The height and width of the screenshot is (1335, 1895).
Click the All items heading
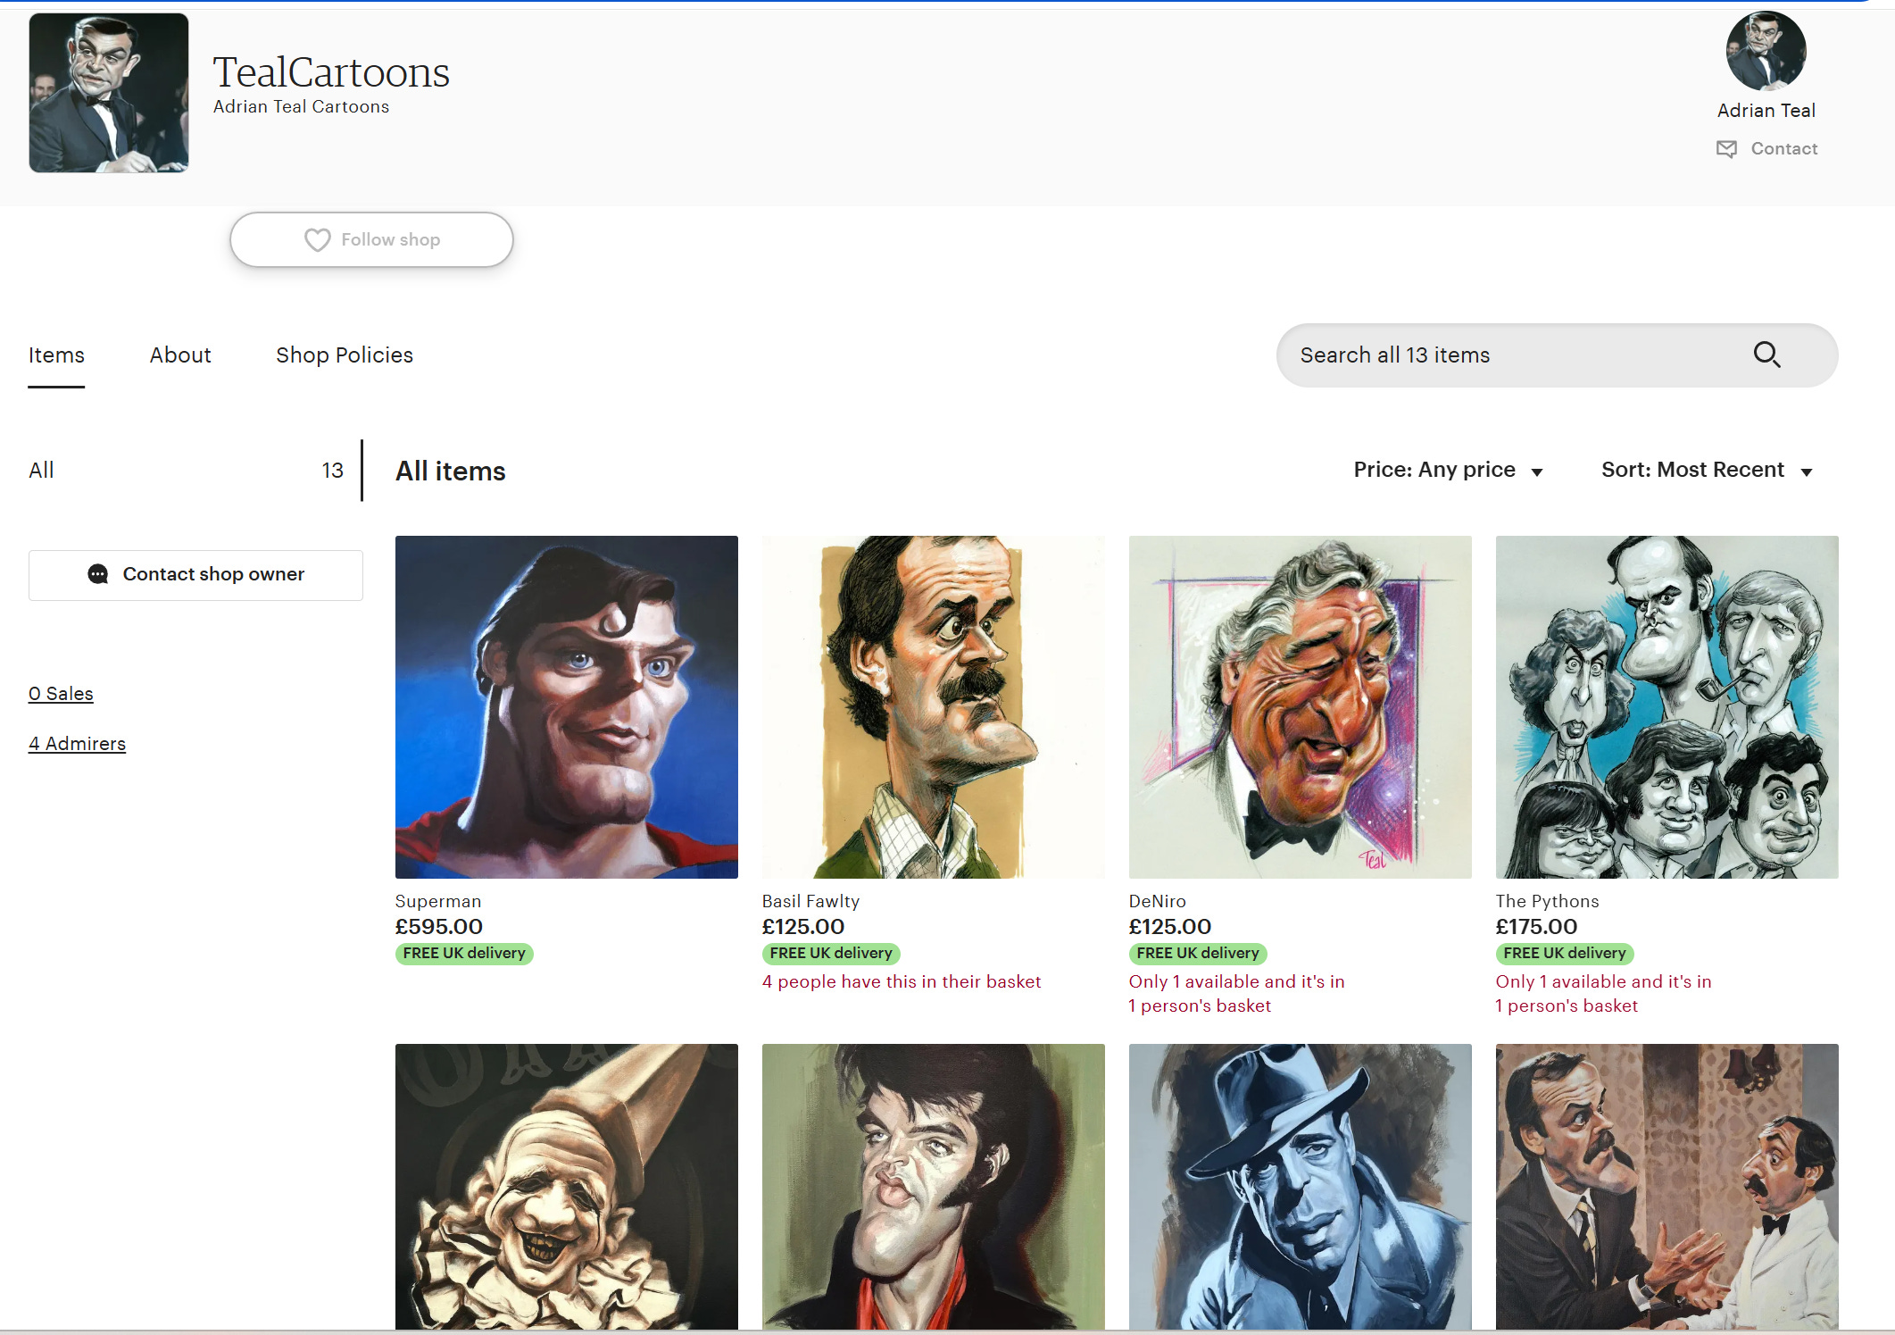point(451,471)
